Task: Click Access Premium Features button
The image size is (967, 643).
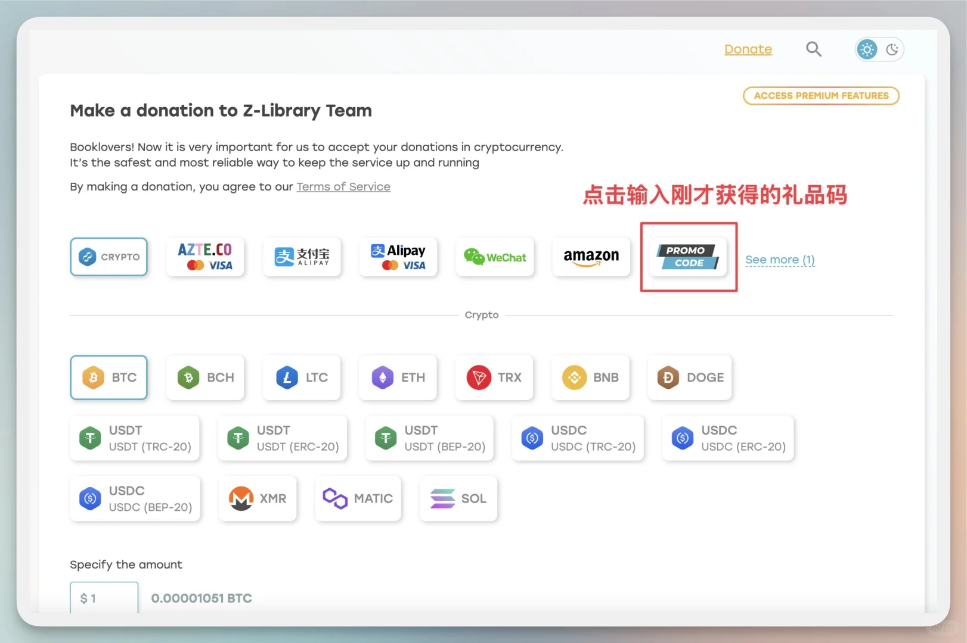Action: pos(821,96)
